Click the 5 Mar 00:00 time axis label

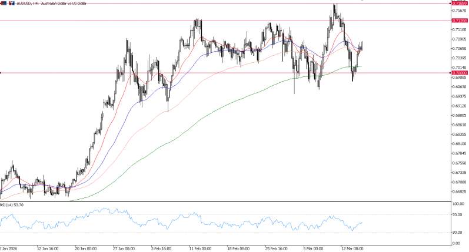coord(313,248)
